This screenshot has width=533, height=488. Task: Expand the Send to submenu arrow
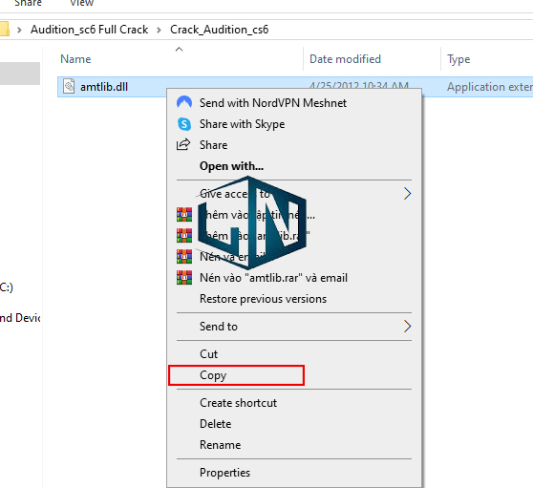[x=407, y=327]
